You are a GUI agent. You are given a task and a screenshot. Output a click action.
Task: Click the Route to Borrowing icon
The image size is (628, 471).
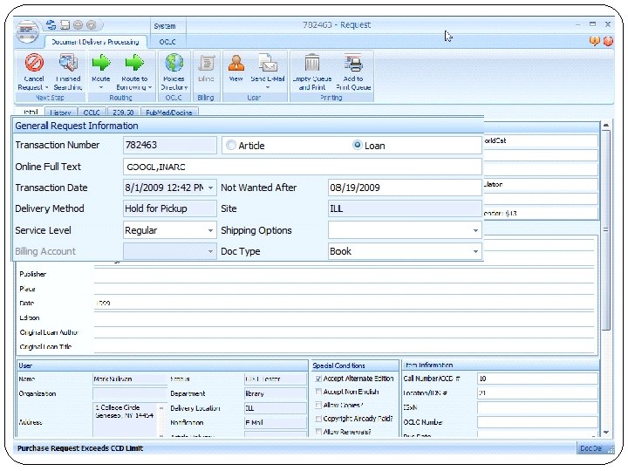[134, 63]
